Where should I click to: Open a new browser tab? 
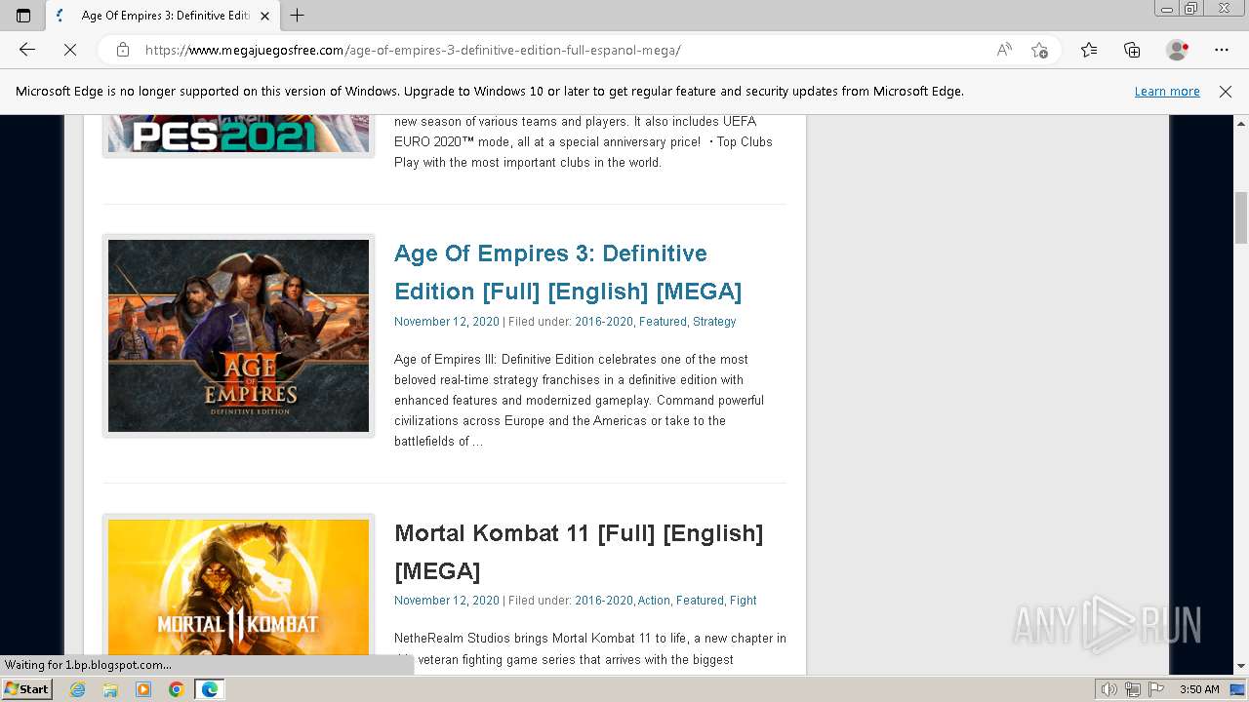coord(298,16)
